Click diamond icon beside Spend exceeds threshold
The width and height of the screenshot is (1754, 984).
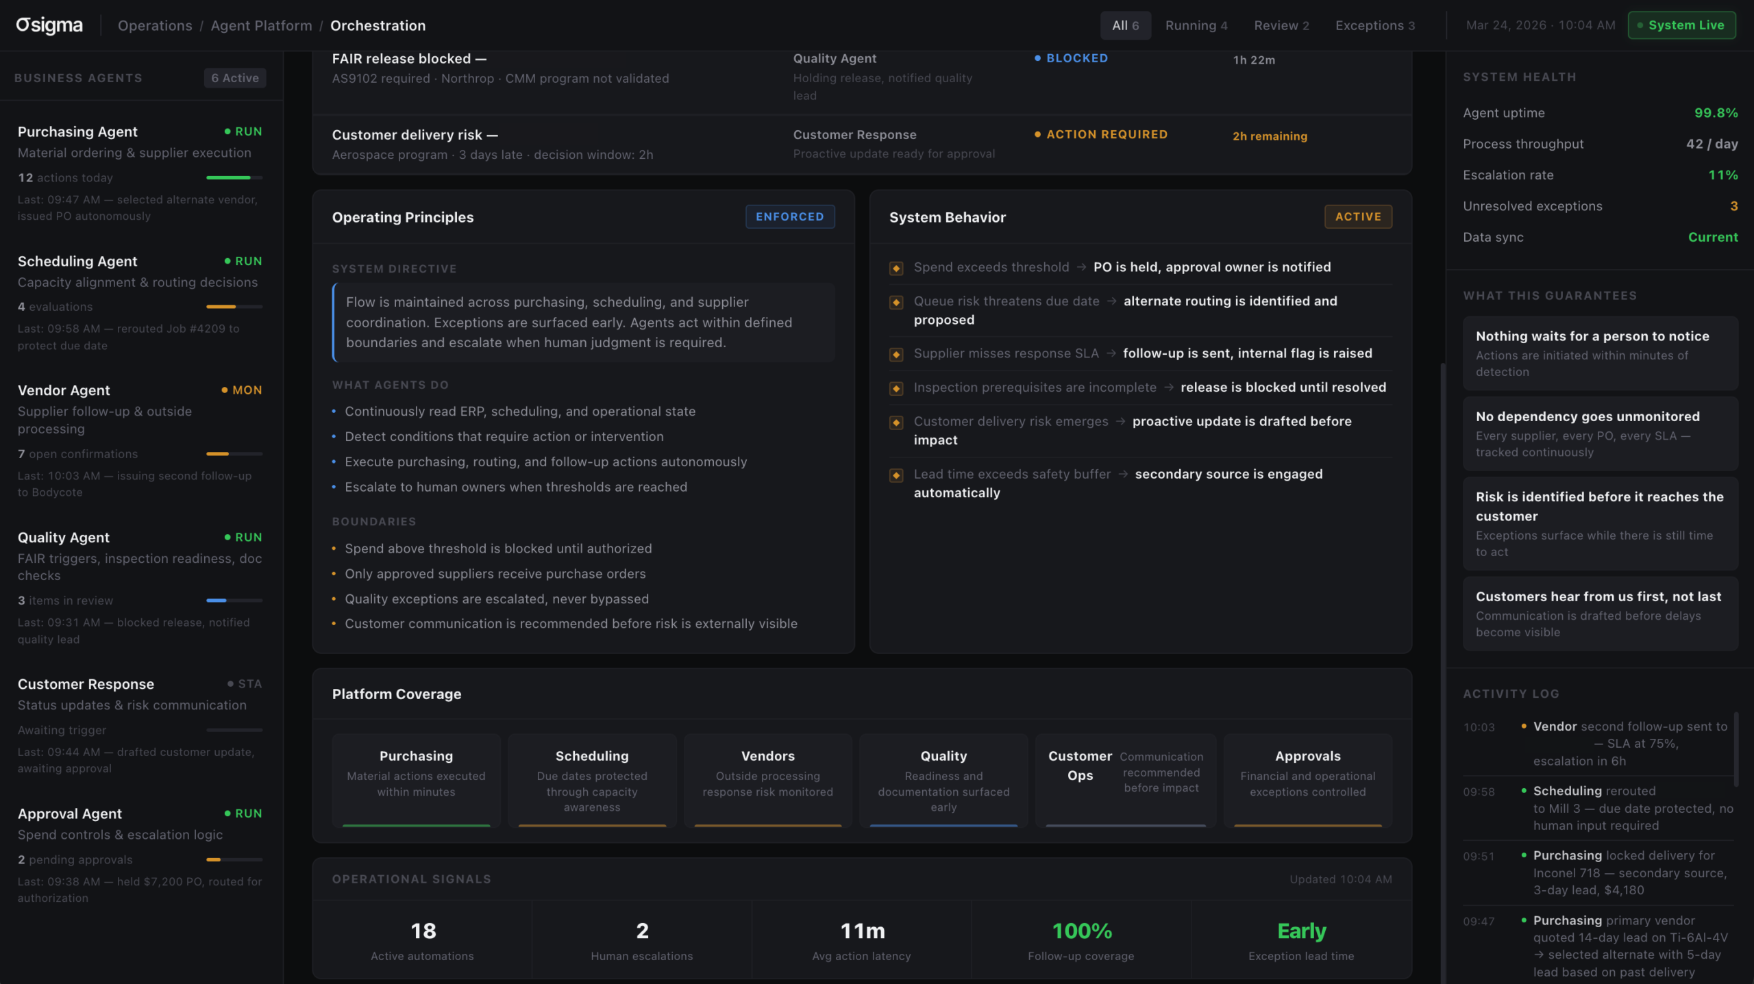coord(895,268)
